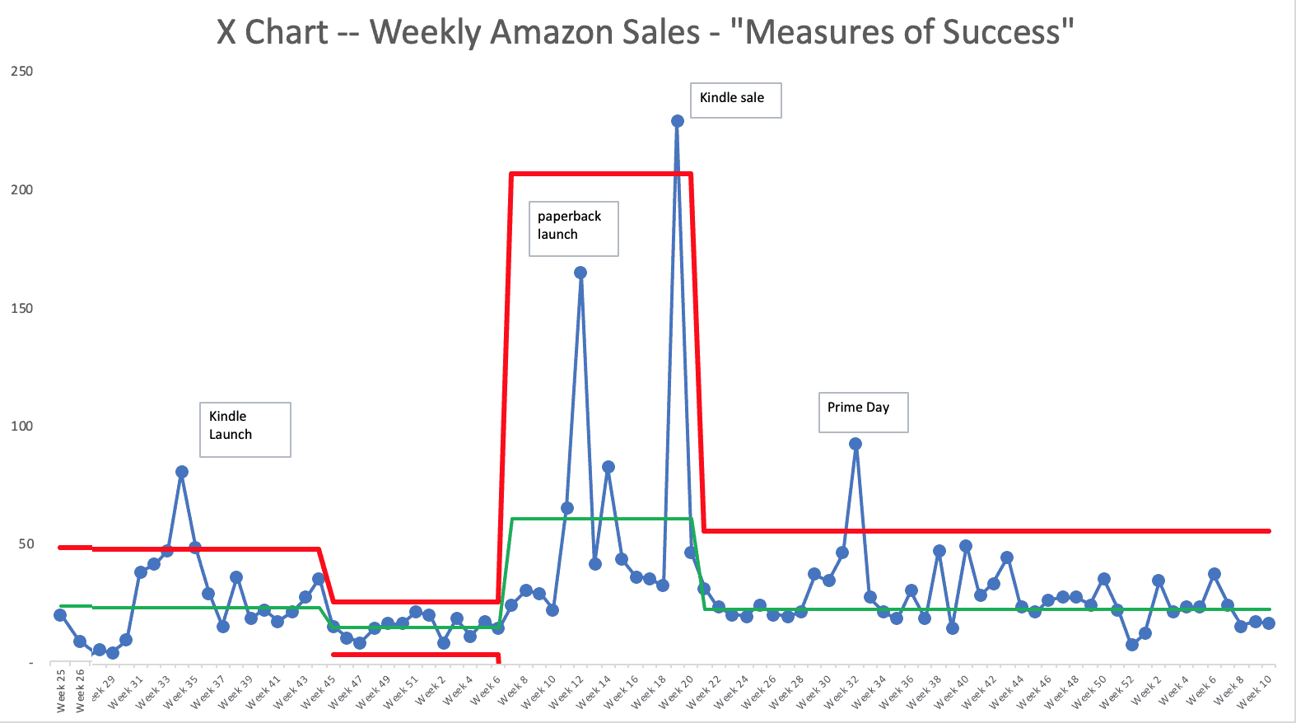This screenshot has width=1296, height=723.
Task: Click the 50 y-axis label
Action: tap(26, 544)
